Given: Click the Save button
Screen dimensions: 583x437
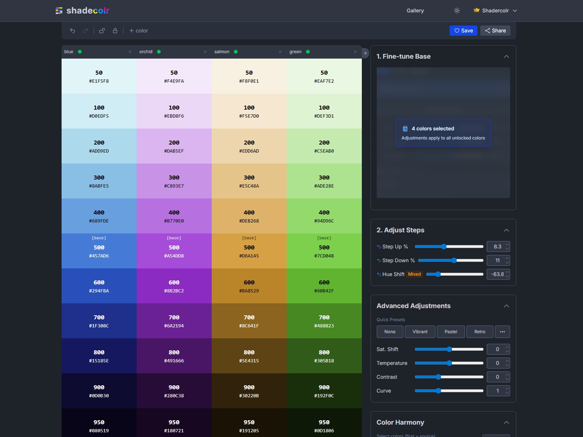Looking at the screenshot, I should tap(463, 31).
